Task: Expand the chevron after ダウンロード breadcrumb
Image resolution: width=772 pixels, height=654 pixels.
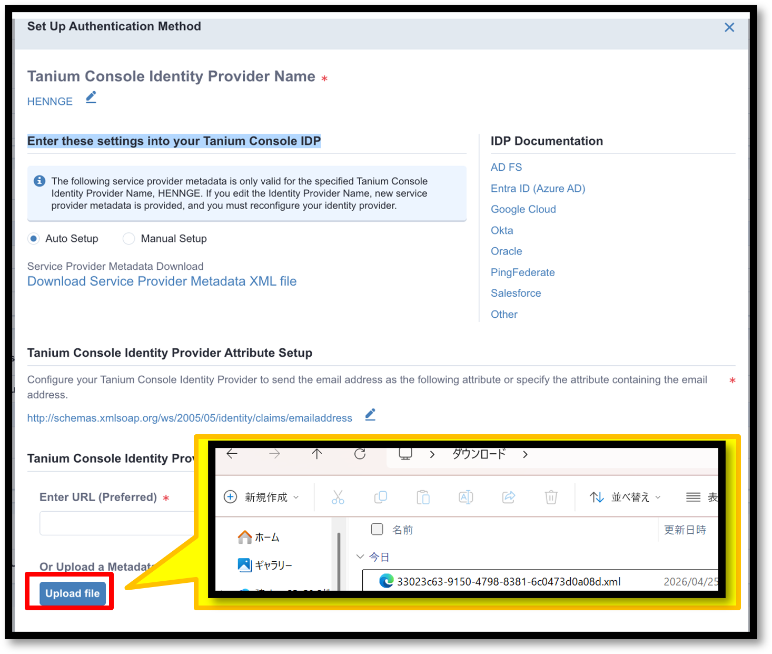Action: [x=525, y=454]
